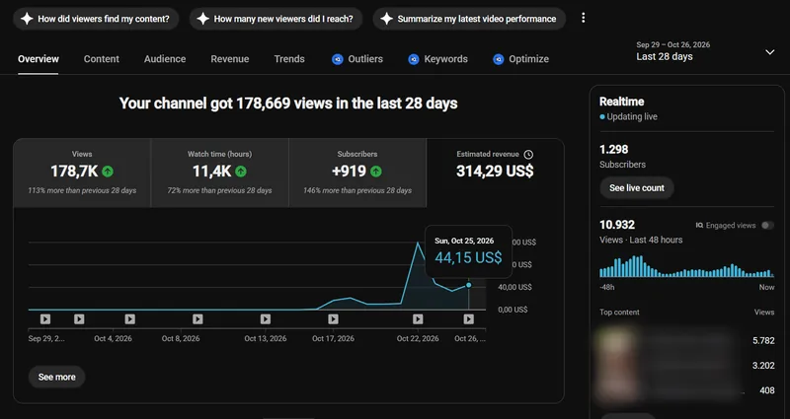Open the Audience tab
Screen dimensions: 790x419
click(165, 59)
